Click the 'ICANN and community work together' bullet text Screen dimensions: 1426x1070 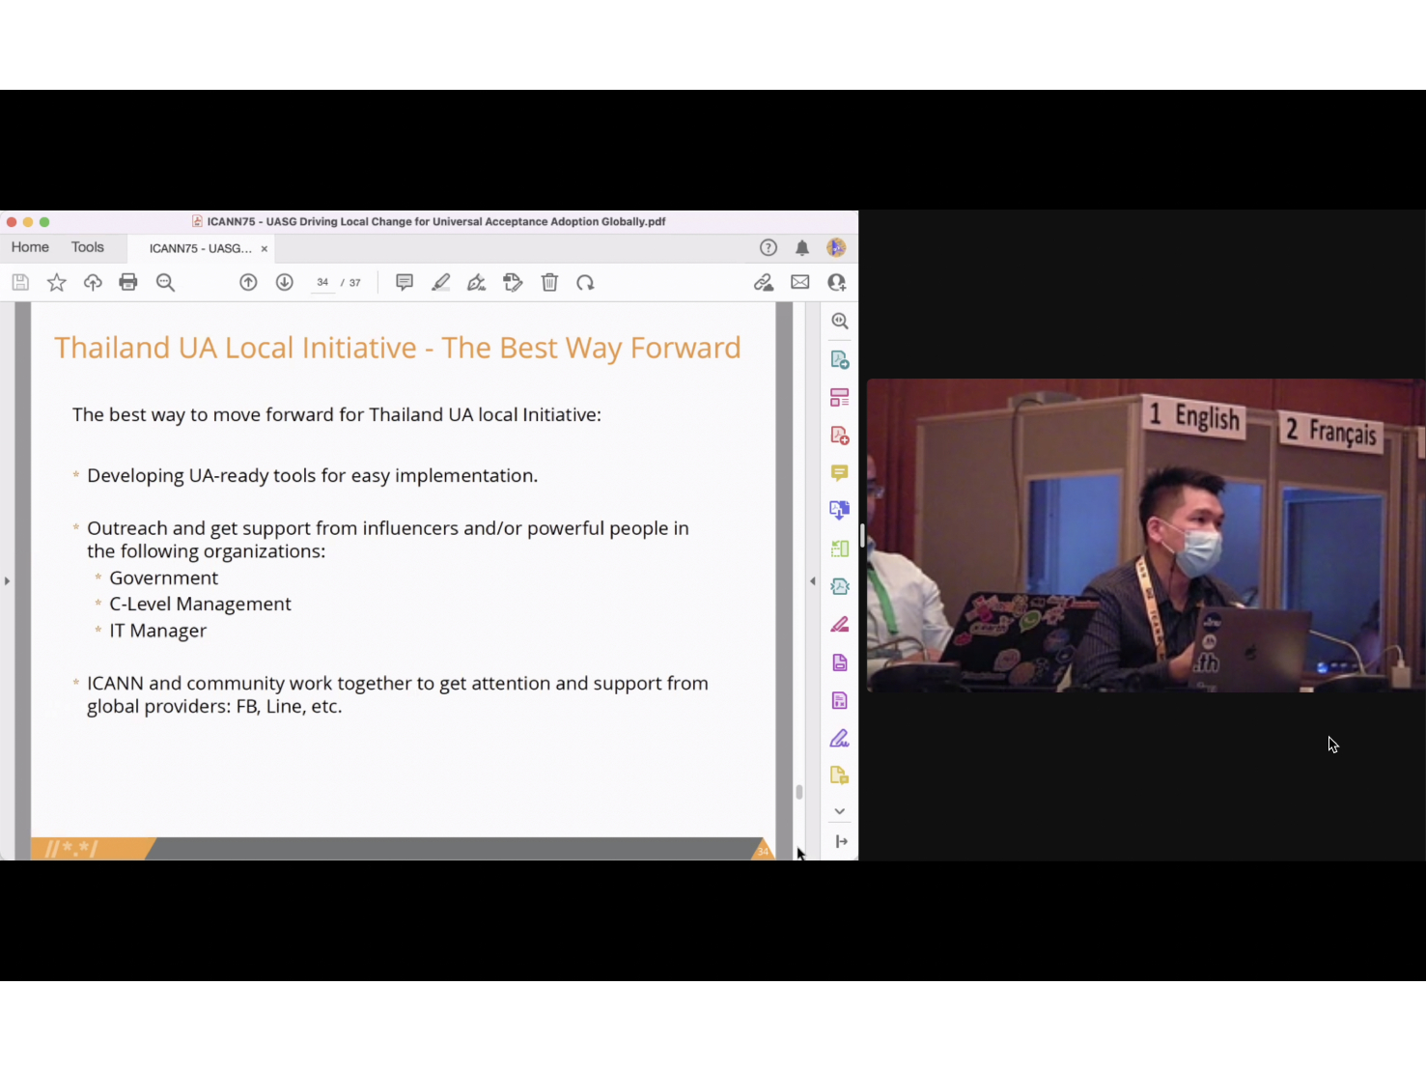tap(398, 694)
